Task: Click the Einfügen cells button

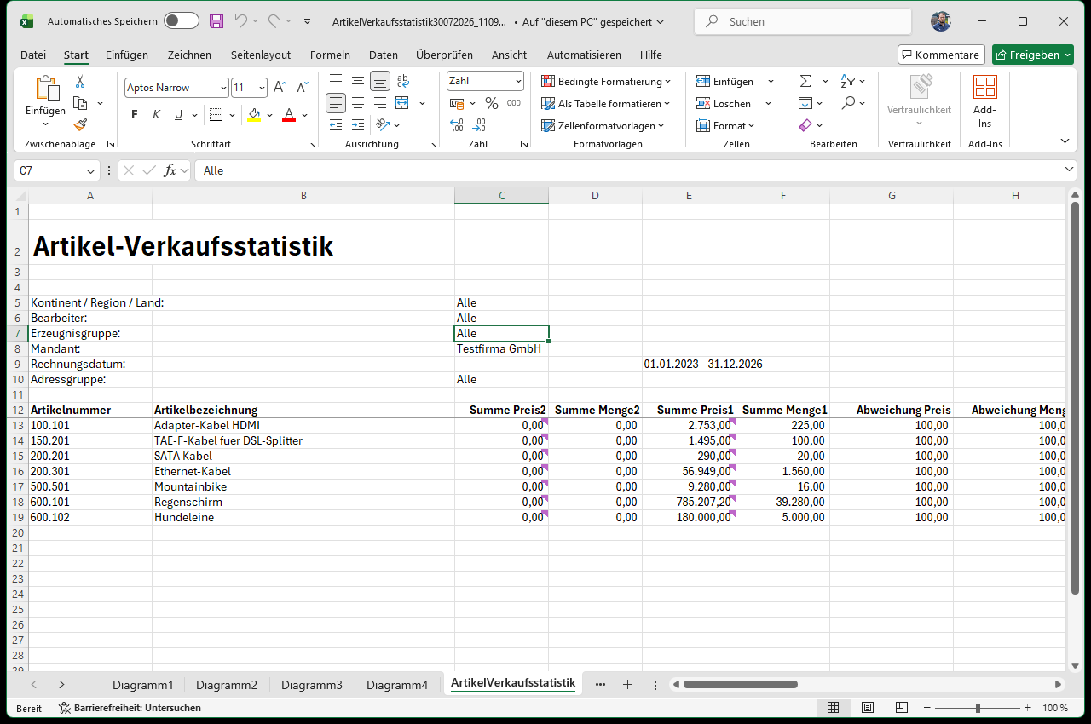Action: [725, 81]
